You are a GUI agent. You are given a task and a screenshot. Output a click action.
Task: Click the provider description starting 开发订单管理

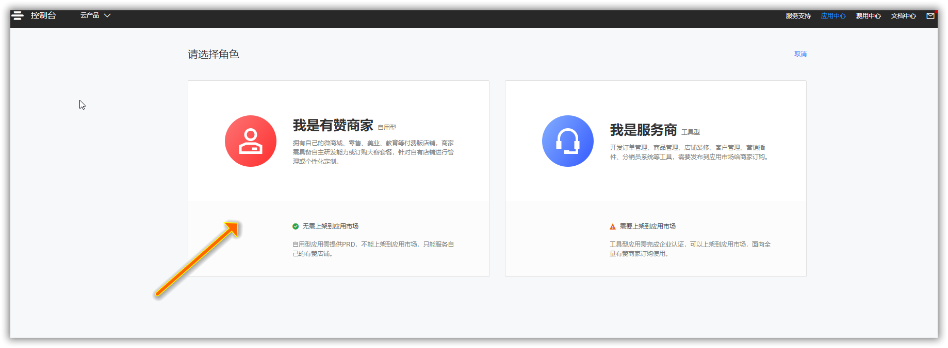(x=690, y=152)
